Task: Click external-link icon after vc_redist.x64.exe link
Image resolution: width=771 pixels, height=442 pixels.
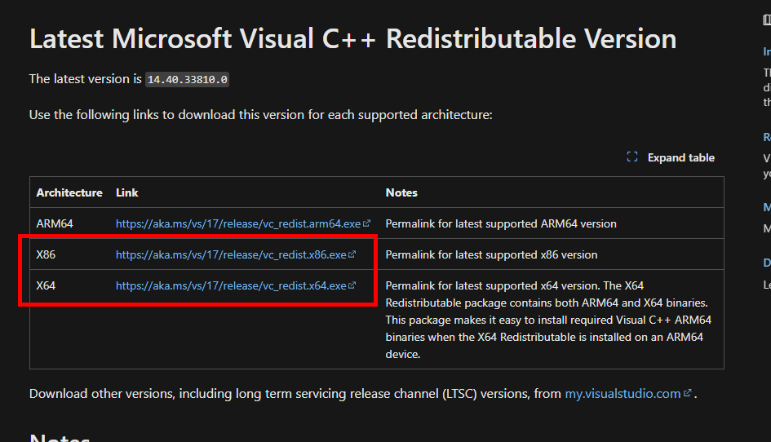Action: click(x=352, y=285)
